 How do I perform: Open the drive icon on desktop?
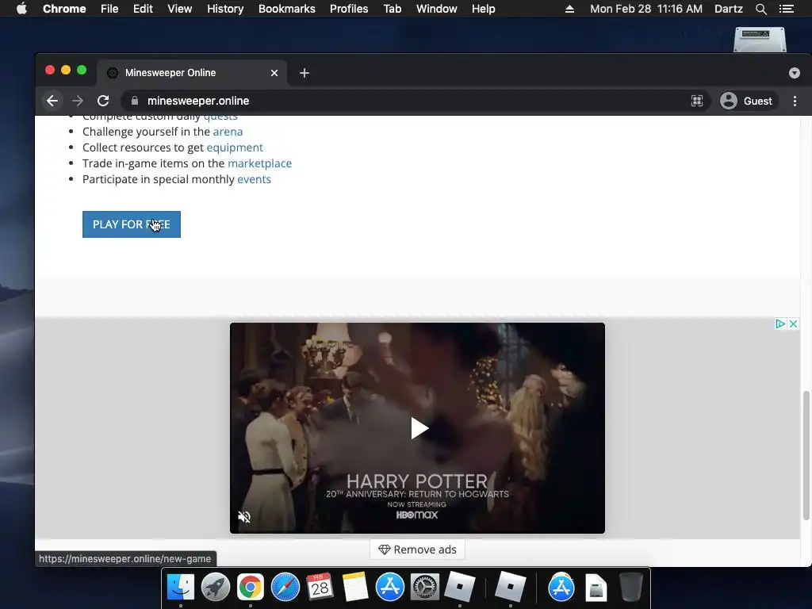[760, 40]
